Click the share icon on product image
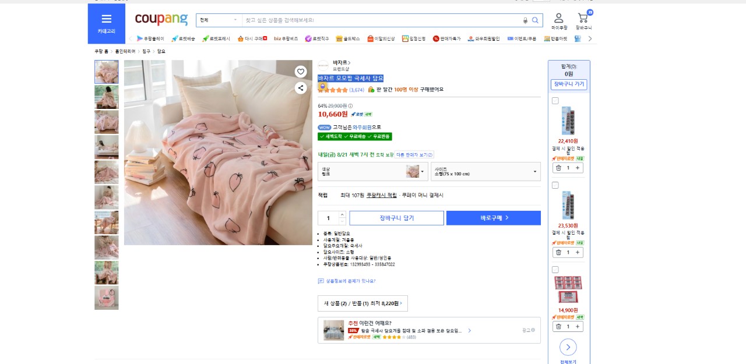 (x=301, y=88)
